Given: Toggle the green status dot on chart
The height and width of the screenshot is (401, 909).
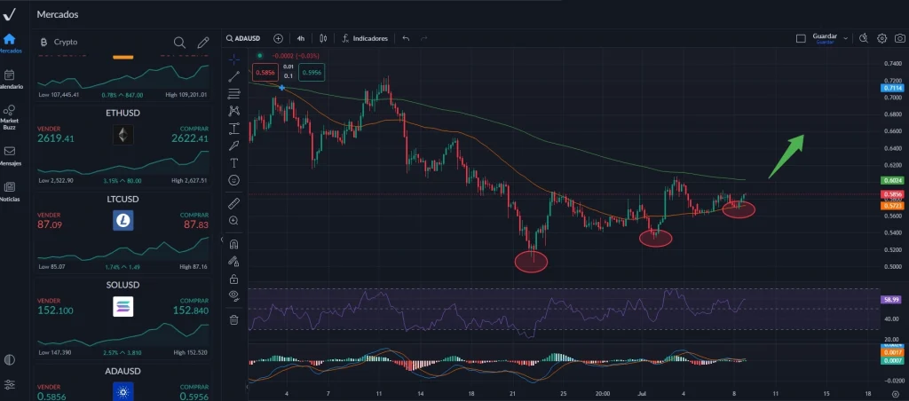Looking at the screenshot, I should tap(260, 56).
